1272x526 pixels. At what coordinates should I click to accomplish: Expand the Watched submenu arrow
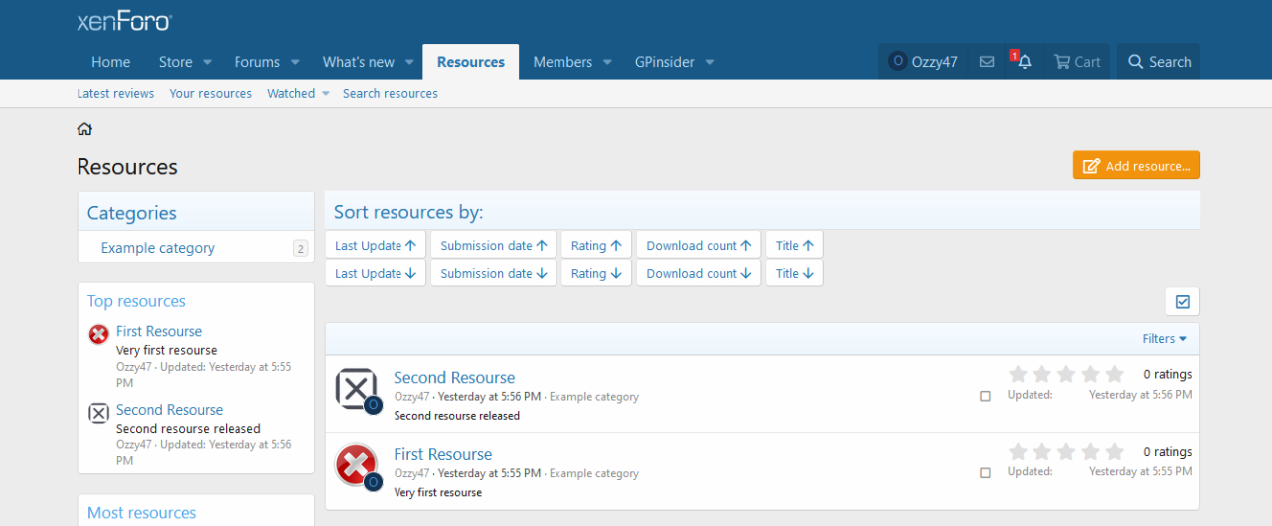click(x=325, y=94)
